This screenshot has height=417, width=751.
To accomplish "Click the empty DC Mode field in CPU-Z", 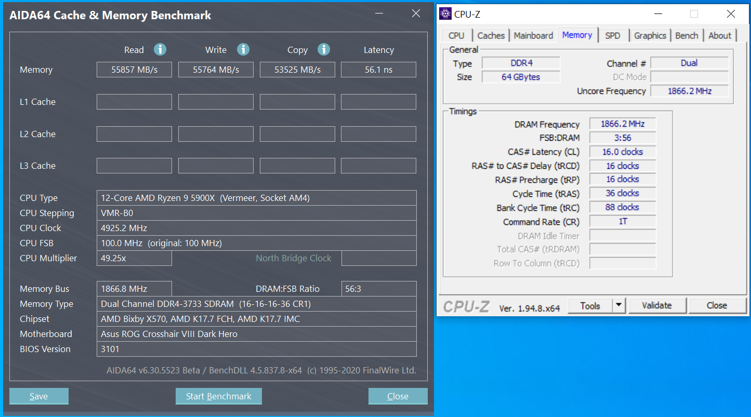I will pos(690,77).
